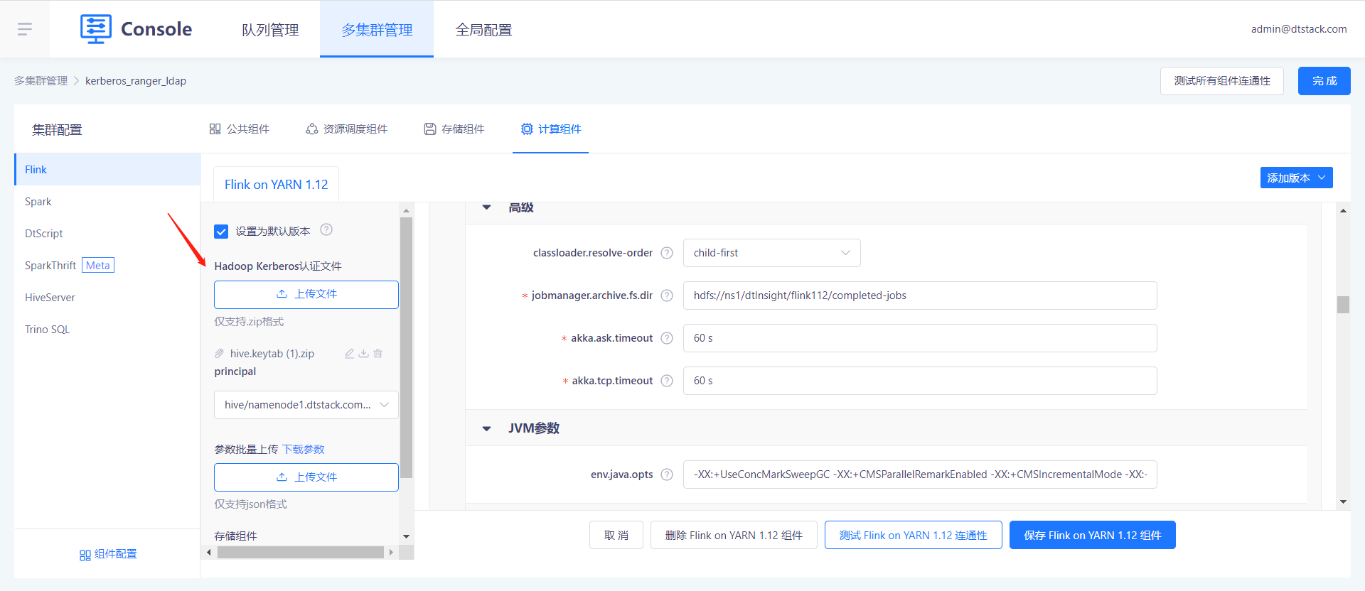Click the akka.ask.timeout input field

pos(920,338)
